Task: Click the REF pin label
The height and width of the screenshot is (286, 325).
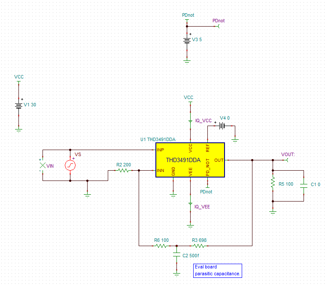Action: click(207, 148)
